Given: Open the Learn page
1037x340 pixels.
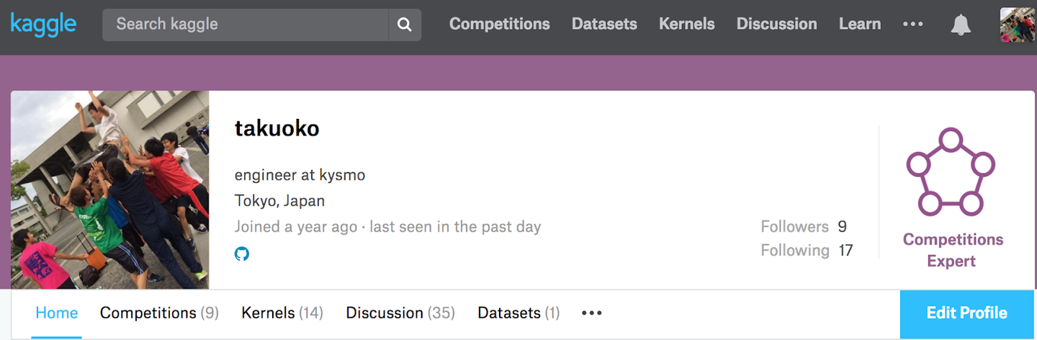Looking at the screenshot, I should [x=859, y=24].
